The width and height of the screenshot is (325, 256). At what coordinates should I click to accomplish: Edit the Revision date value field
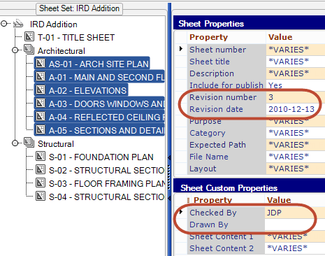296,109
